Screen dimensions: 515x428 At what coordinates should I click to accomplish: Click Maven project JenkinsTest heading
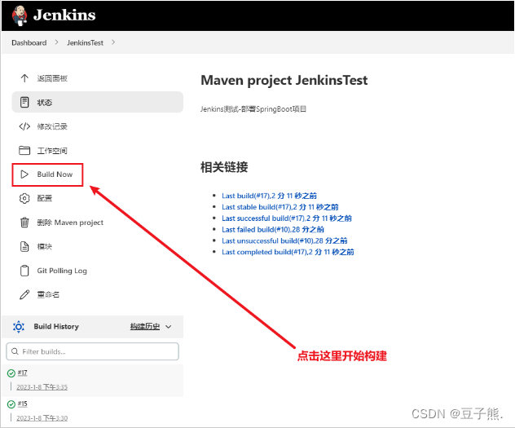[284, 81]
